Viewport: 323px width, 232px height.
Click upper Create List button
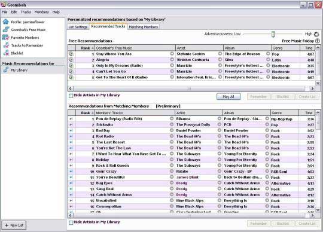point(307,96)
